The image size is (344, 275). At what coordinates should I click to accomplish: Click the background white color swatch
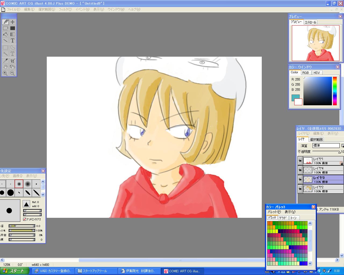pyautogui.click(x=299, y=102)
